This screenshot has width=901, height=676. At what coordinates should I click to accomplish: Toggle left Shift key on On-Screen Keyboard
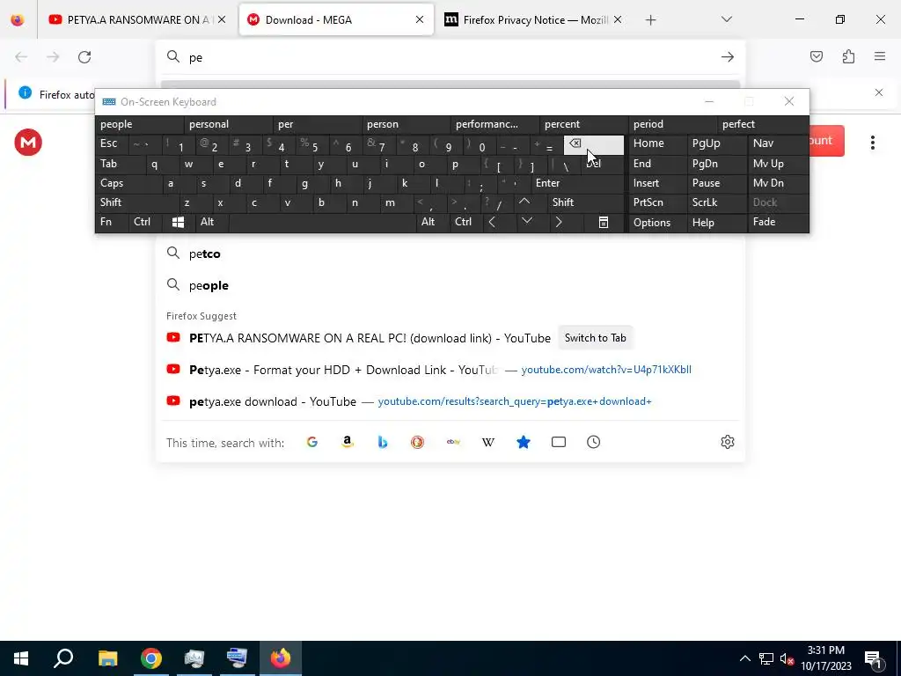(138, 202)
